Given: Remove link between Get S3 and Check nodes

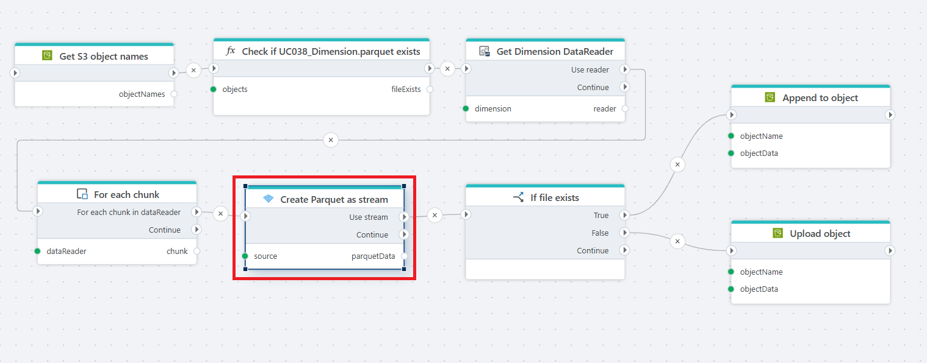Looking at the screenshot, I should tap(193, 70).
